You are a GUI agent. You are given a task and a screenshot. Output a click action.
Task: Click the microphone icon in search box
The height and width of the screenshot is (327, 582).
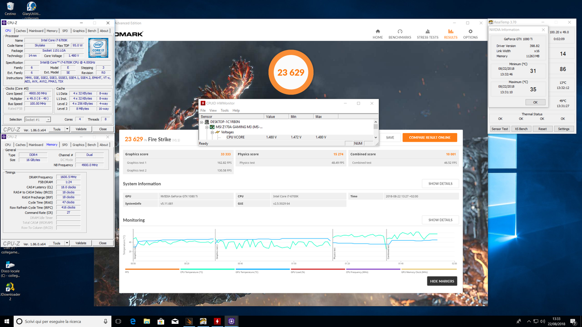click(105, 321)
